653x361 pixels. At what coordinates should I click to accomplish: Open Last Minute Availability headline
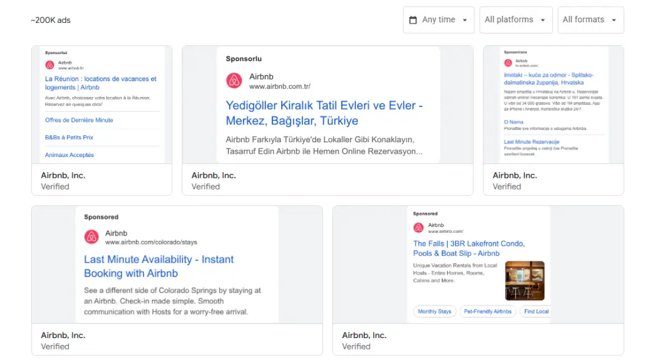pyautogui.click(x=159, y=266)
